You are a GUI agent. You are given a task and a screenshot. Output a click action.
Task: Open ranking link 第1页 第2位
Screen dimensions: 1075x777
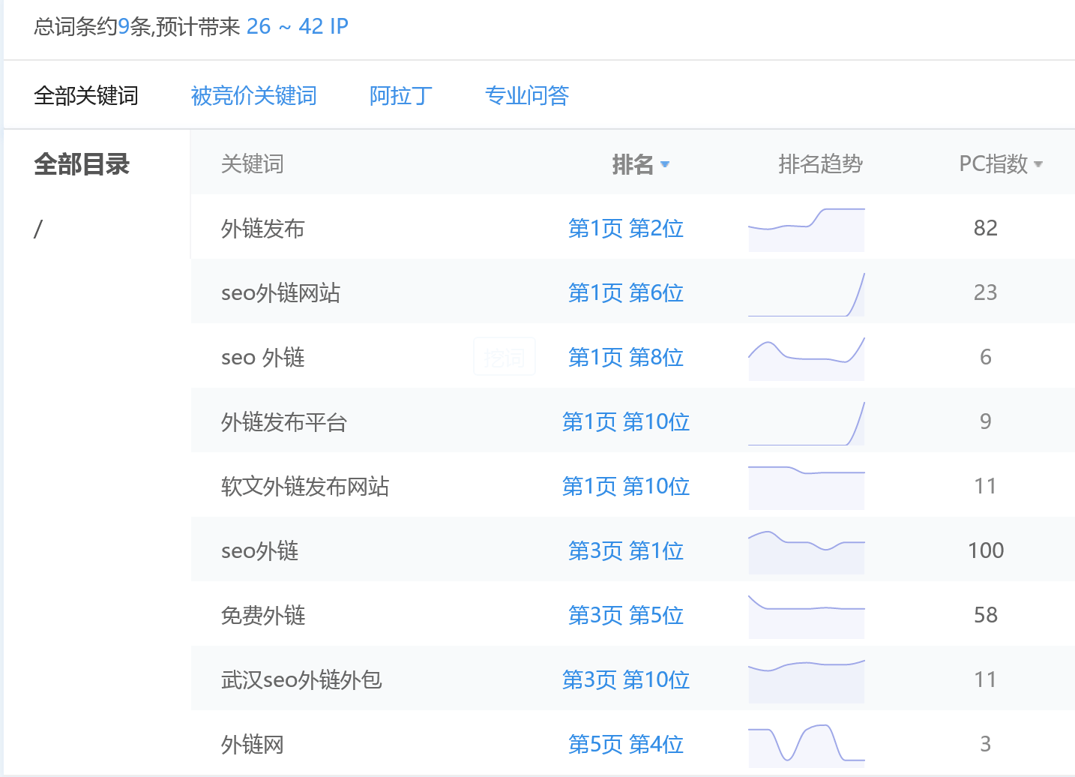pos(626,229)
